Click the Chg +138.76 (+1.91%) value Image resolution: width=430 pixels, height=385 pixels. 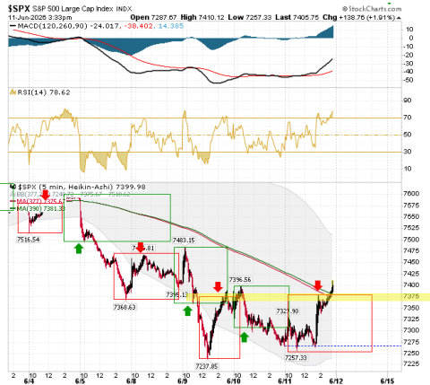[359, 18]
